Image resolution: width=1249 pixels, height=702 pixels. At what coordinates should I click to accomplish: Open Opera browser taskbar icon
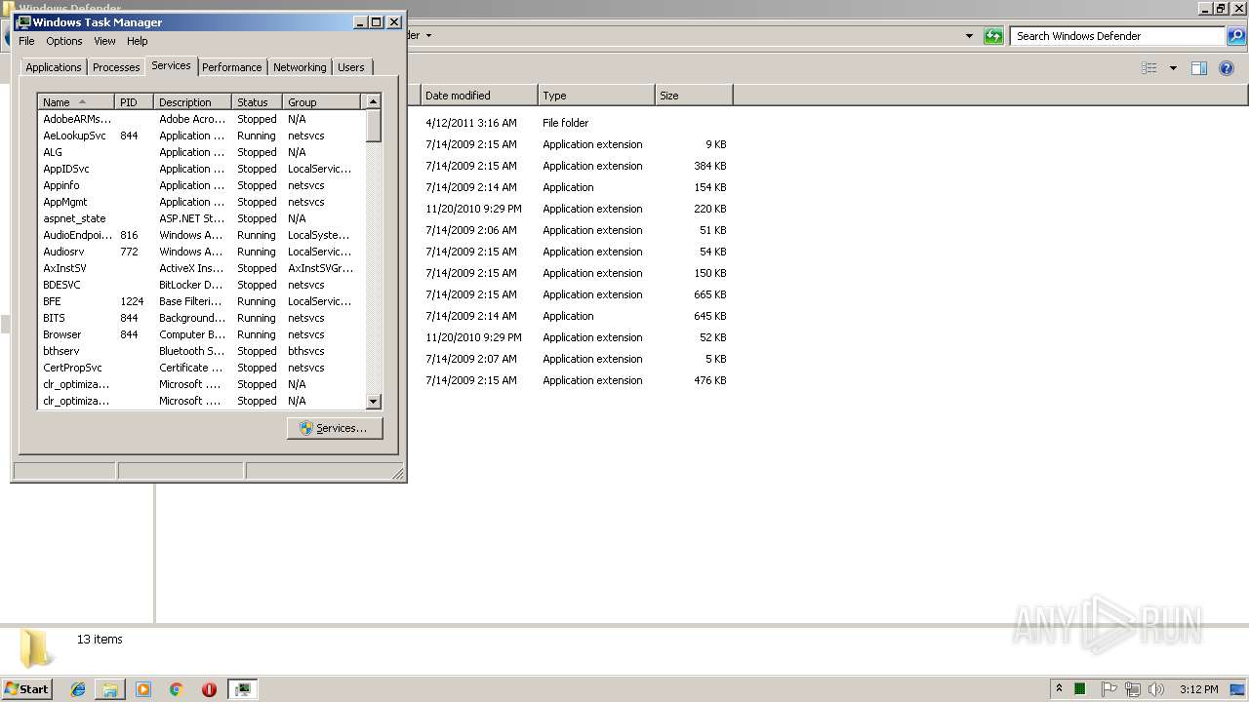[x=209, y=689]
